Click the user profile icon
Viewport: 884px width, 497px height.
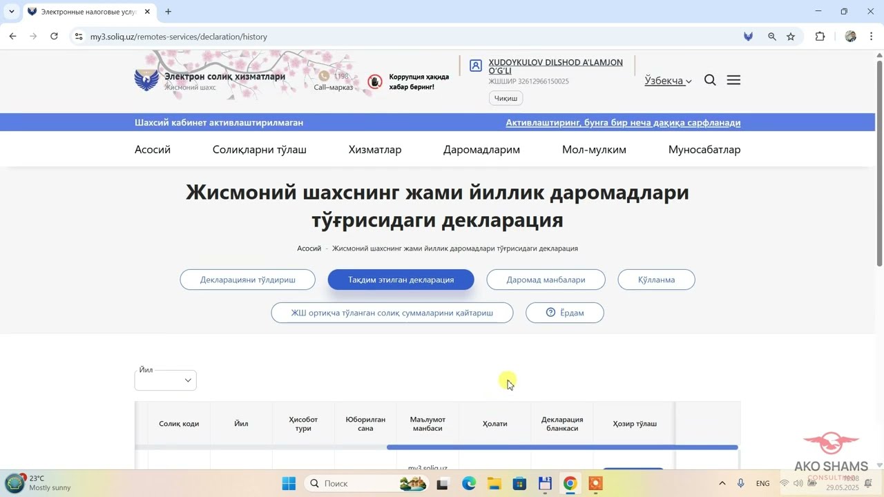(476, 66)
